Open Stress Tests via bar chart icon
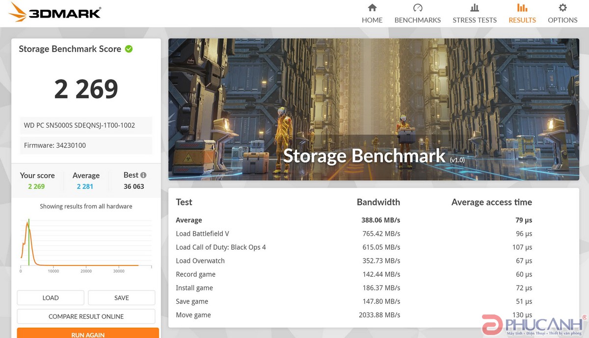 [474, 8]
